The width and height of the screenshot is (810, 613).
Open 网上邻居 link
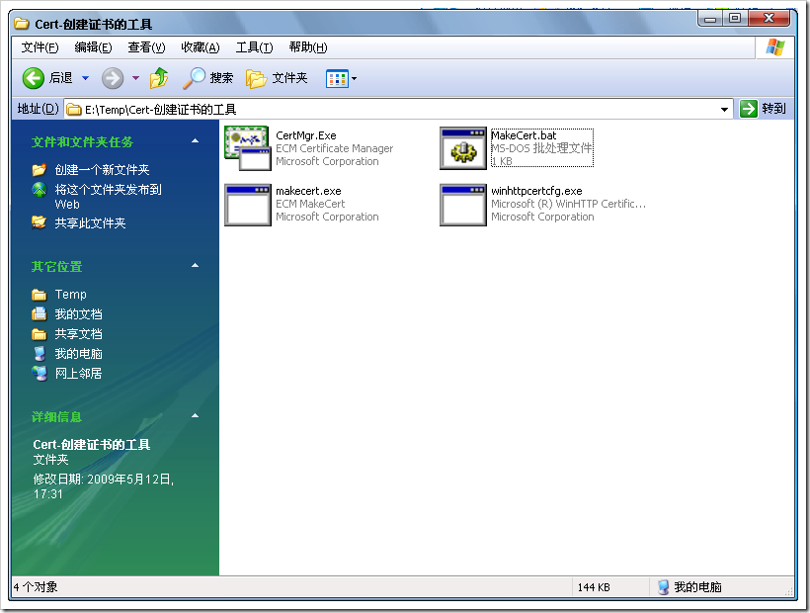(x=78, y=373)
